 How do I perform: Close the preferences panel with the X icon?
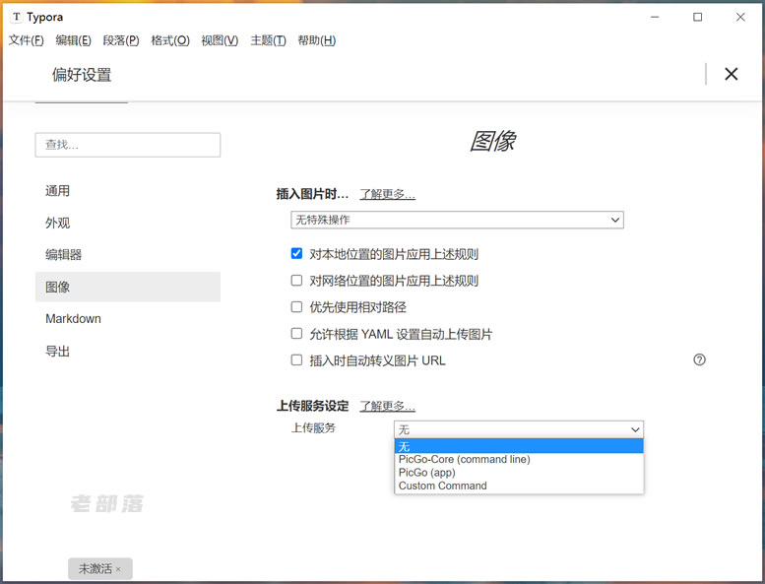[x=731, y=74]
